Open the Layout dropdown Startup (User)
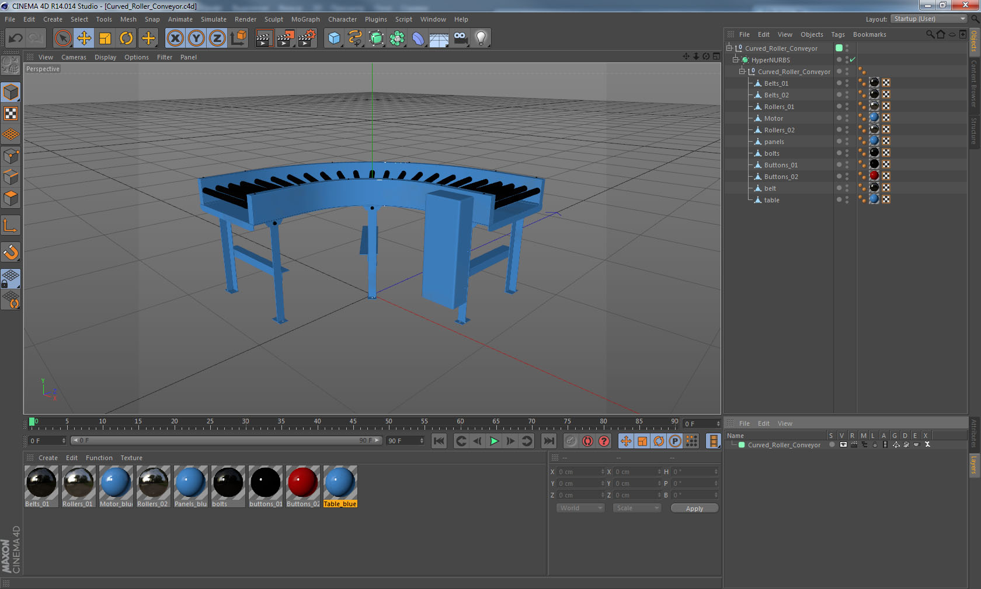This screenshot has width=981, height=589. coord(929,19)
